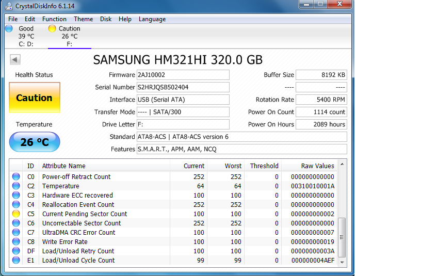Image resolution: width=421 pixels, height=276 pixels.
Task: Open the Language menu
Action: click(x=152, y=19)
